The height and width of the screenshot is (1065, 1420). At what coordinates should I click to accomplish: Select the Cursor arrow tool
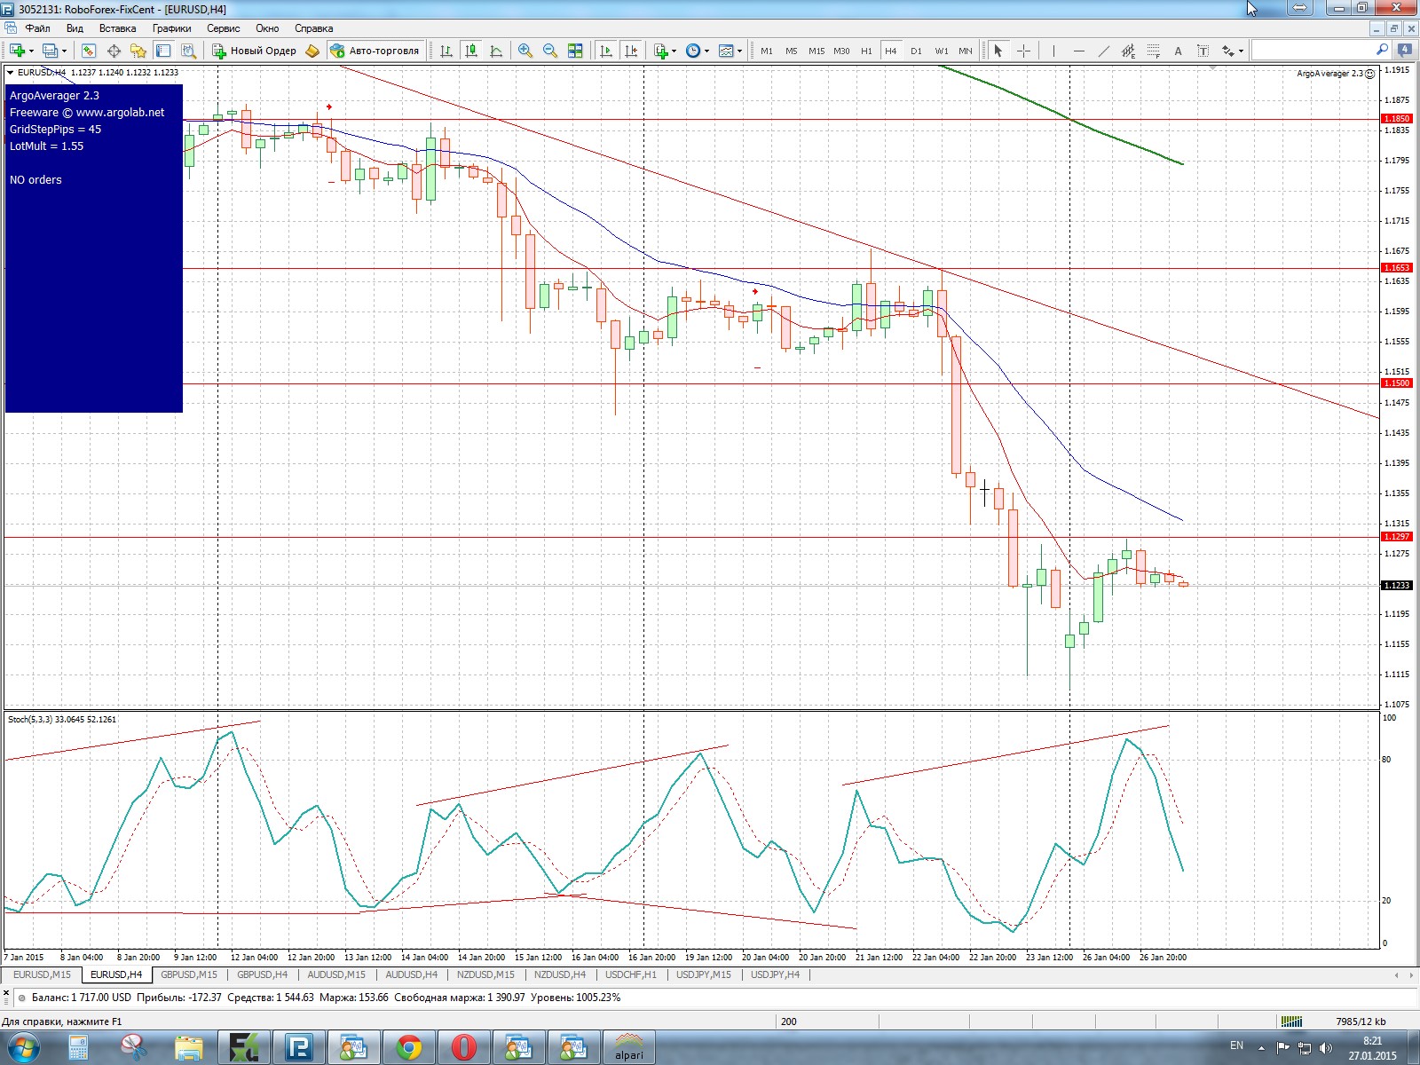point(998,51)
